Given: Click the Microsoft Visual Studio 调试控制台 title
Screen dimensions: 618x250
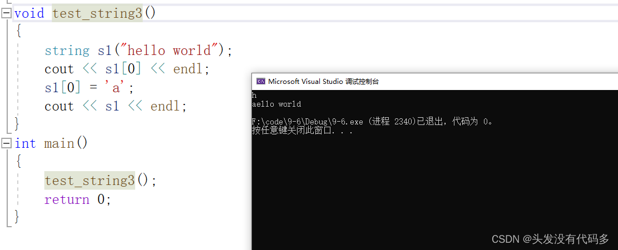Looking at the screenshot, I should (x=323, y=82).
